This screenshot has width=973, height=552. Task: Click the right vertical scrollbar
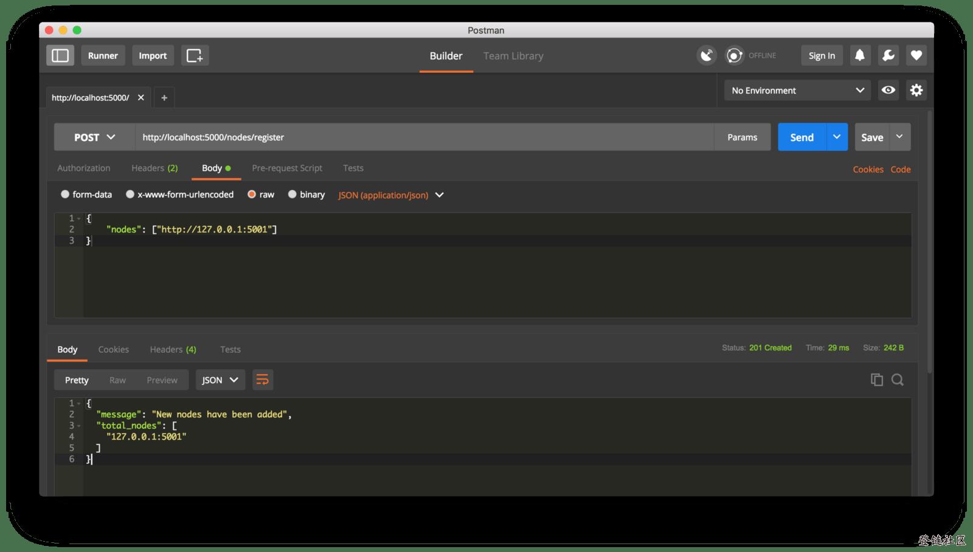click(929, 243)
